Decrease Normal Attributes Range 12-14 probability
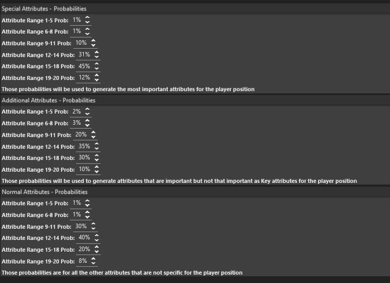 (x=97, y=240)
